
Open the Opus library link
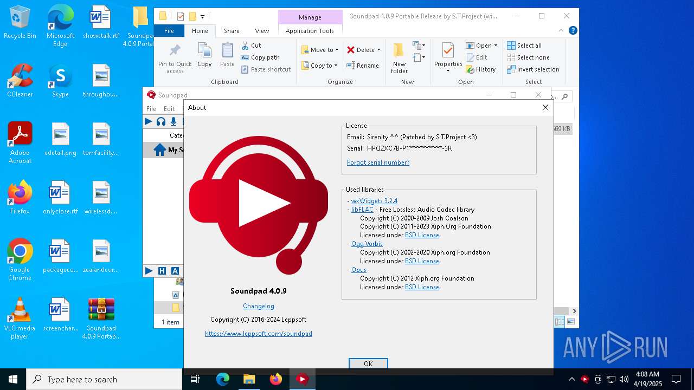(359, 270)
